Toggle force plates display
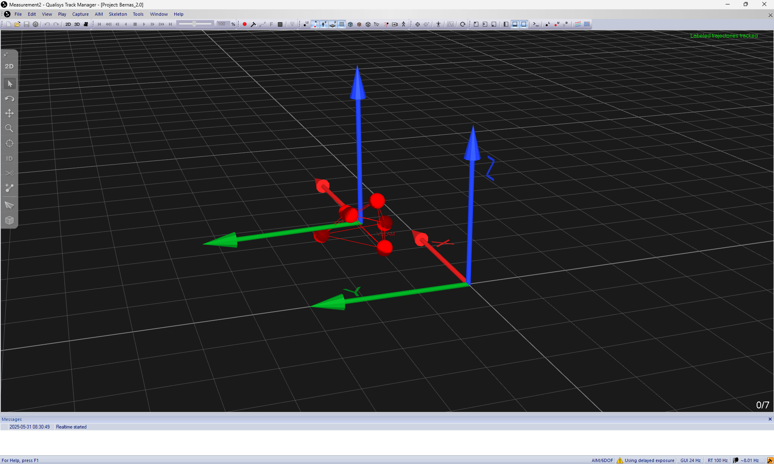This screenshot has width=774, height=464. [333, 24]
